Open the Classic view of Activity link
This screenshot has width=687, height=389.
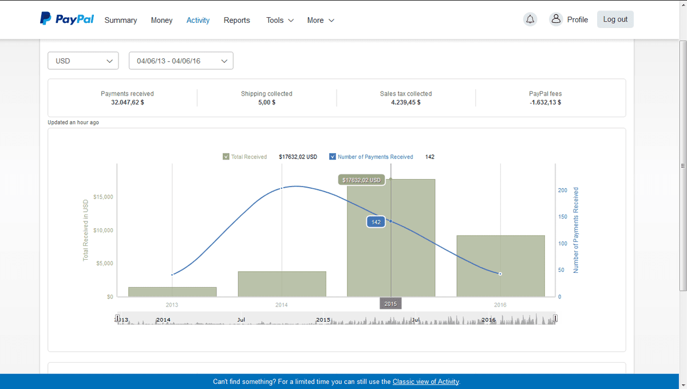425,382
